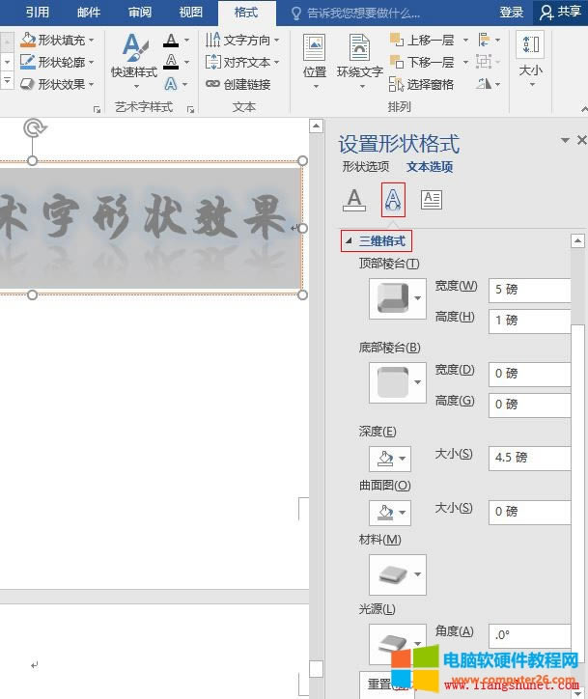Click the 登录 sign-in link
This screenshot has height=699, width=588.
tap(512, 13)
